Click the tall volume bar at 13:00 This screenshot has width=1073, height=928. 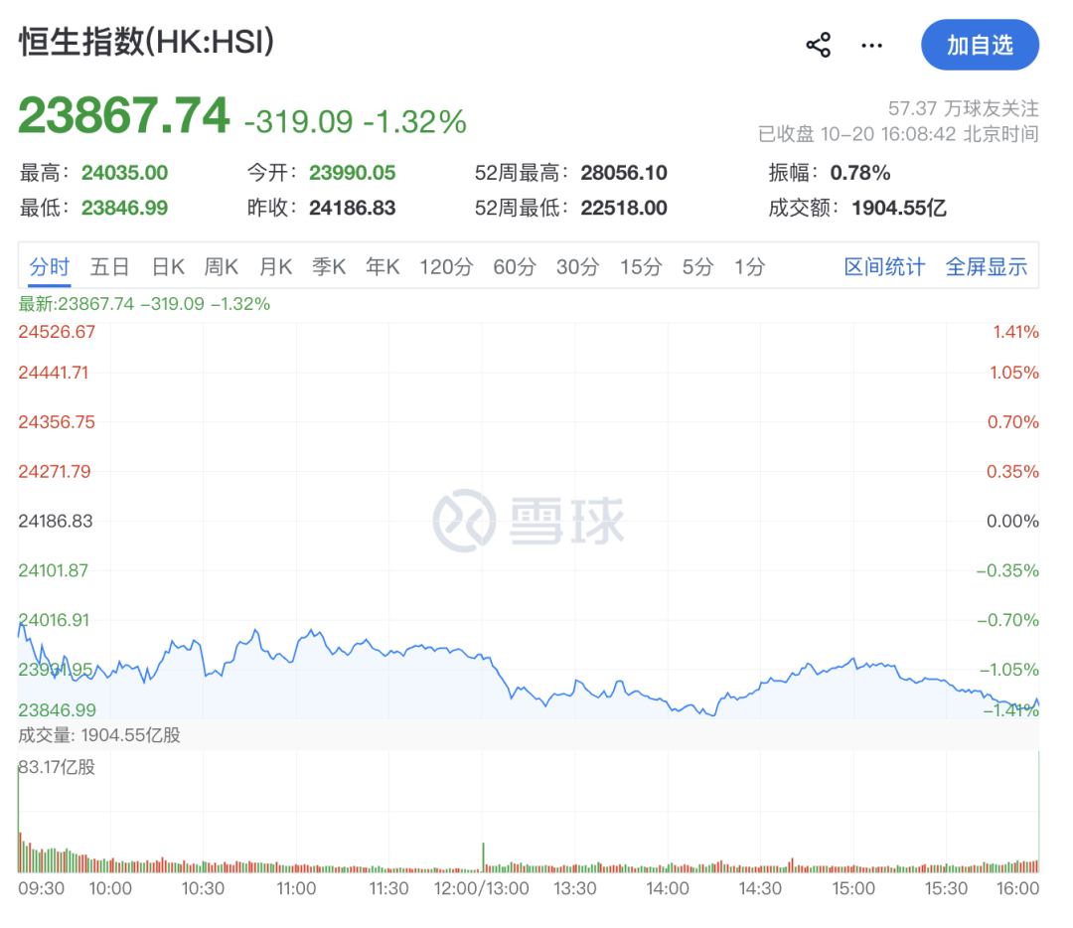[483, 857]
